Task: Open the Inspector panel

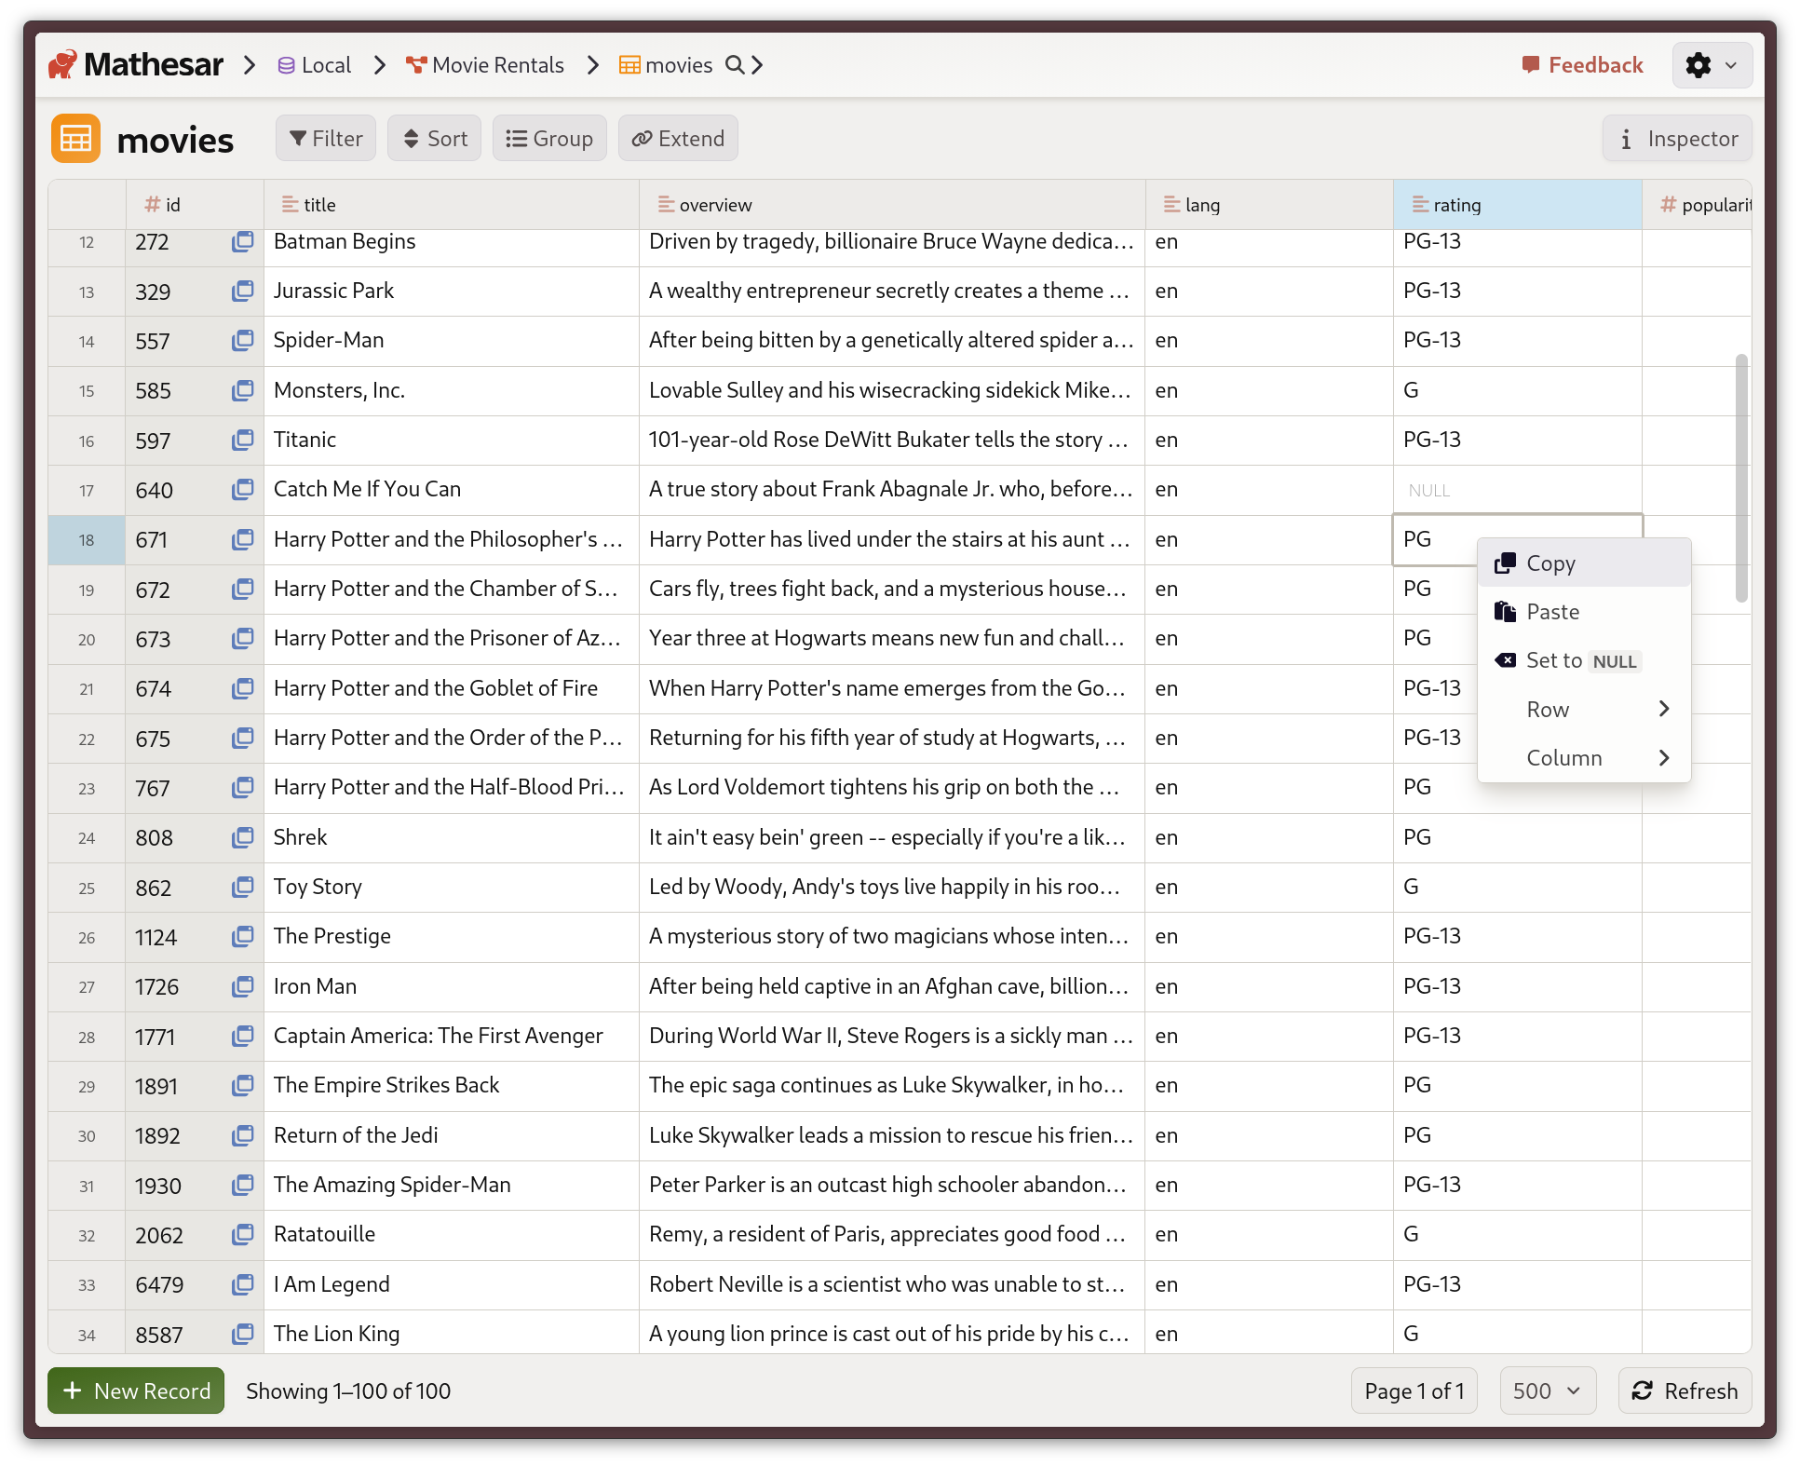Action: (x=1676, y=138)
